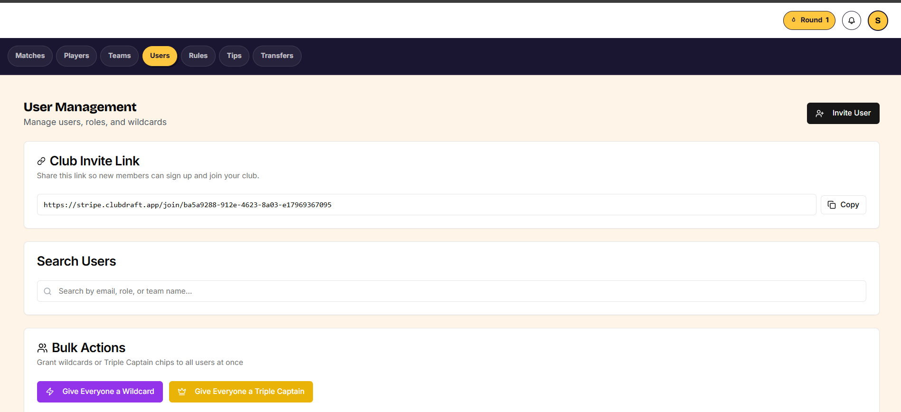The height and width of the screenshot is (412, 901).
Task: Focus the Search Users input field
Action: click(451, 291)
